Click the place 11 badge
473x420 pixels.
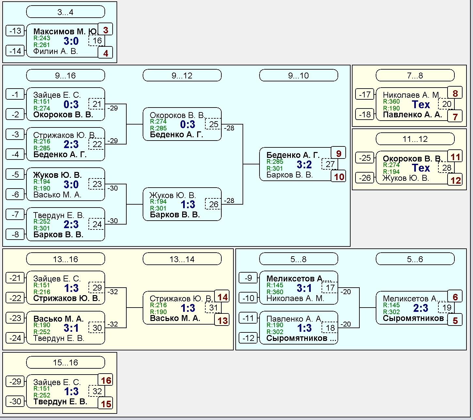pyautogui.click(x=455, y=157)
